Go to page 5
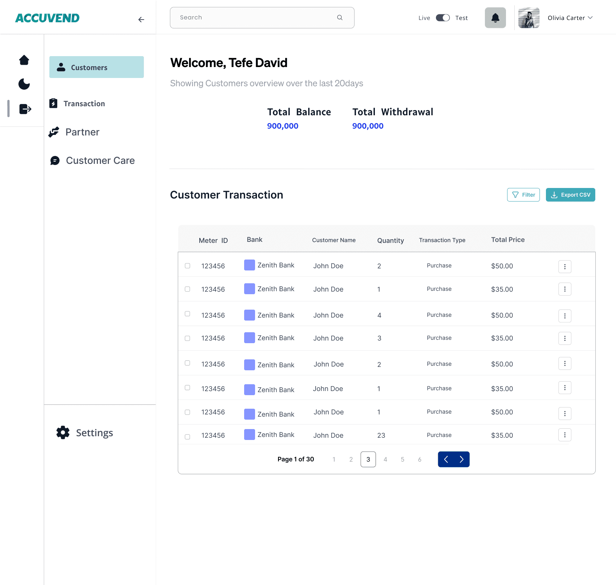Image resolution: width=616 pixels, height=585 pixels. coord(402,459)
